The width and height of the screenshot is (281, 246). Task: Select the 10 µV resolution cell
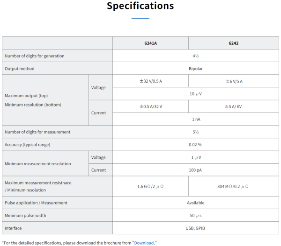pyautogui.click(x=196, y=94)
